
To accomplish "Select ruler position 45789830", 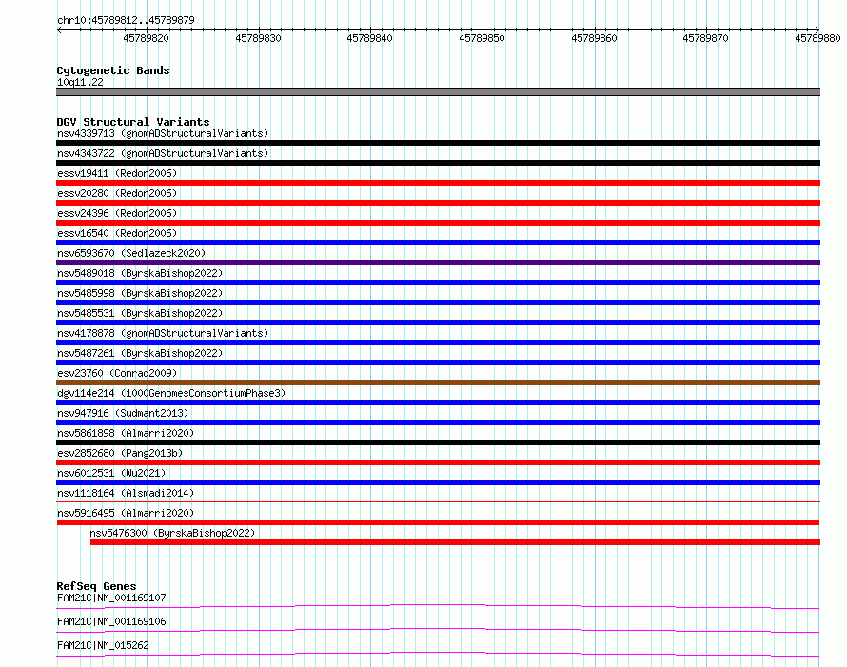I will pyautogui.click(x=258, y=38).
